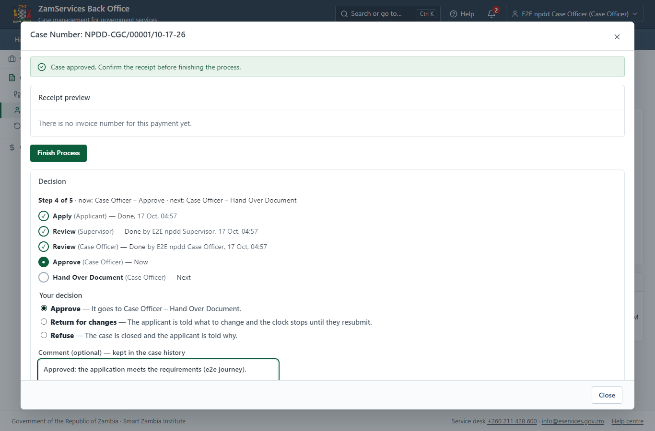
Task: Click the check icon in the Case approved banner
Action: [x=42, y=67]
